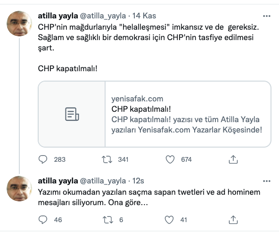This screenshot has width=279, height=232.
Task: Share the first tweet via share icon
Action: pyautogui.click(x=233, y=159)
